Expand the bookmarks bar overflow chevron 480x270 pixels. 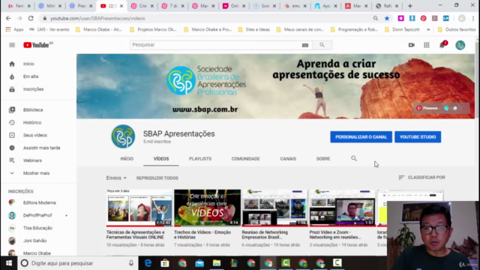428,30
